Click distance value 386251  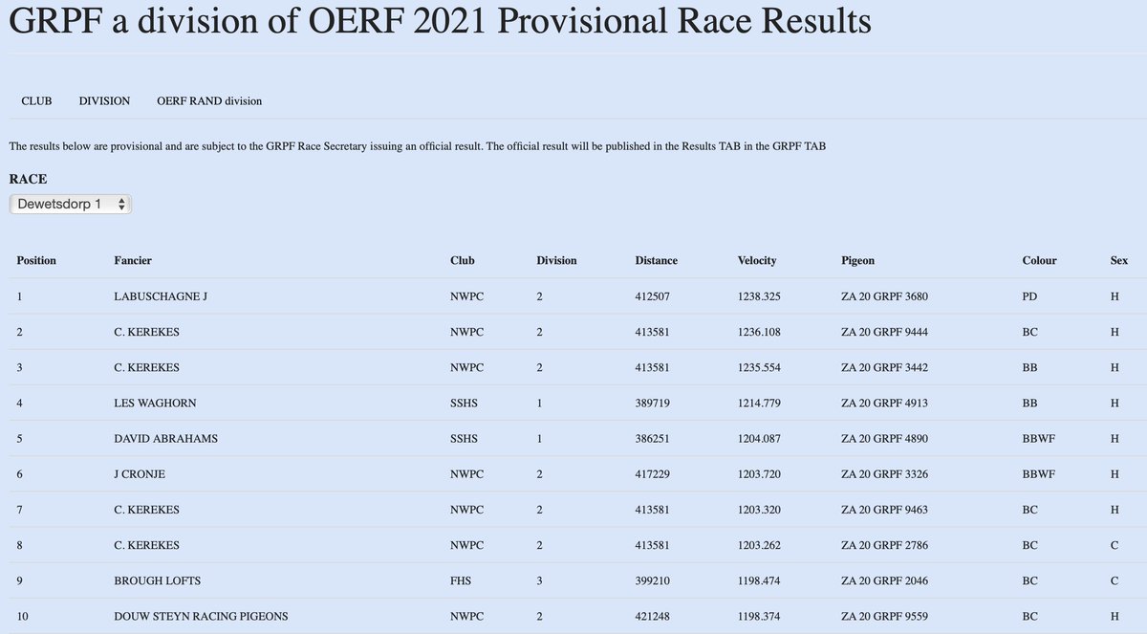coord(653,439)
